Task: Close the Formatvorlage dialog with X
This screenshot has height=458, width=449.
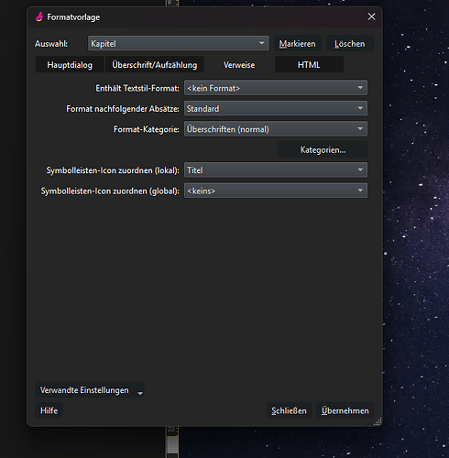Action: coord(371,16)
